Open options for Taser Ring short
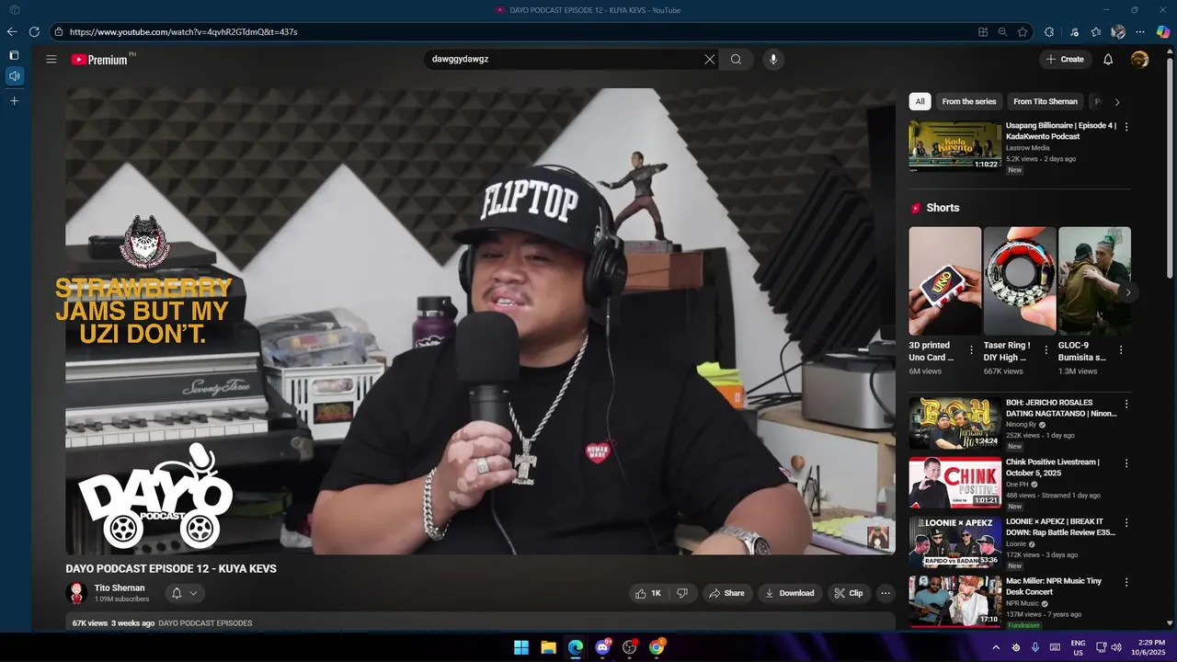 1046,350
